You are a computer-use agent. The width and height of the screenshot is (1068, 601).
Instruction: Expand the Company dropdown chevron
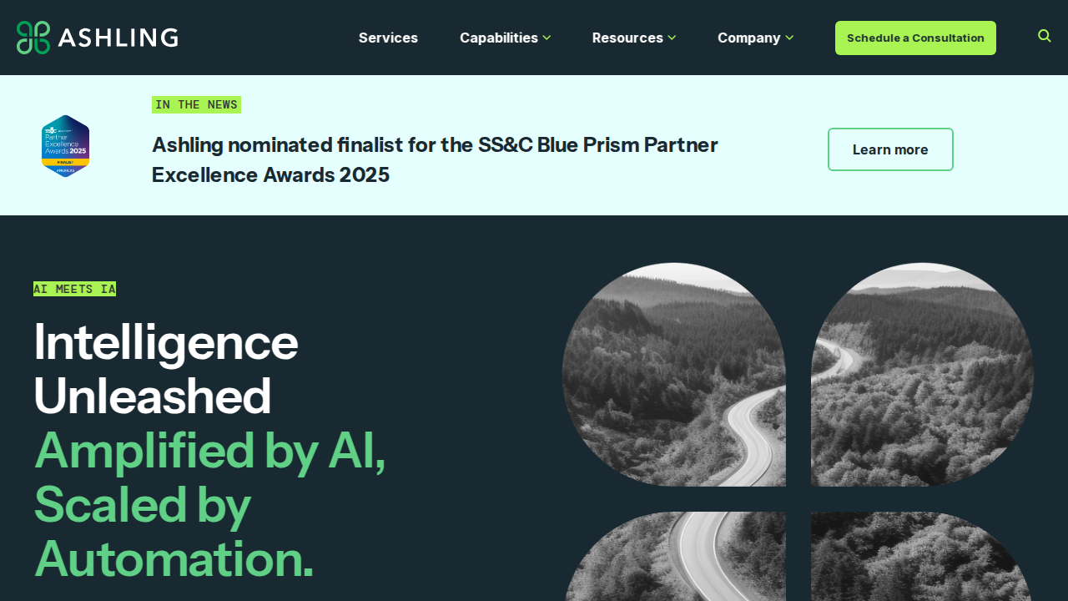coord(789,38)
